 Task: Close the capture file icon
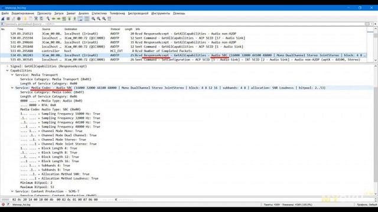point(36,19)
